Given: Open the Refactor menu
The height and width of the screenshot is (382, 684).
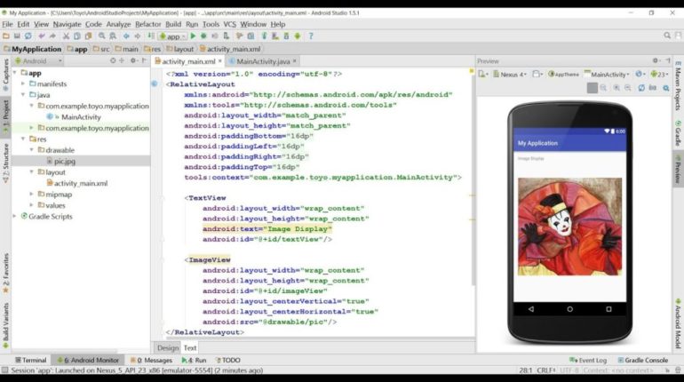Looking at the screenshot, I should click(x=147, y=24).
